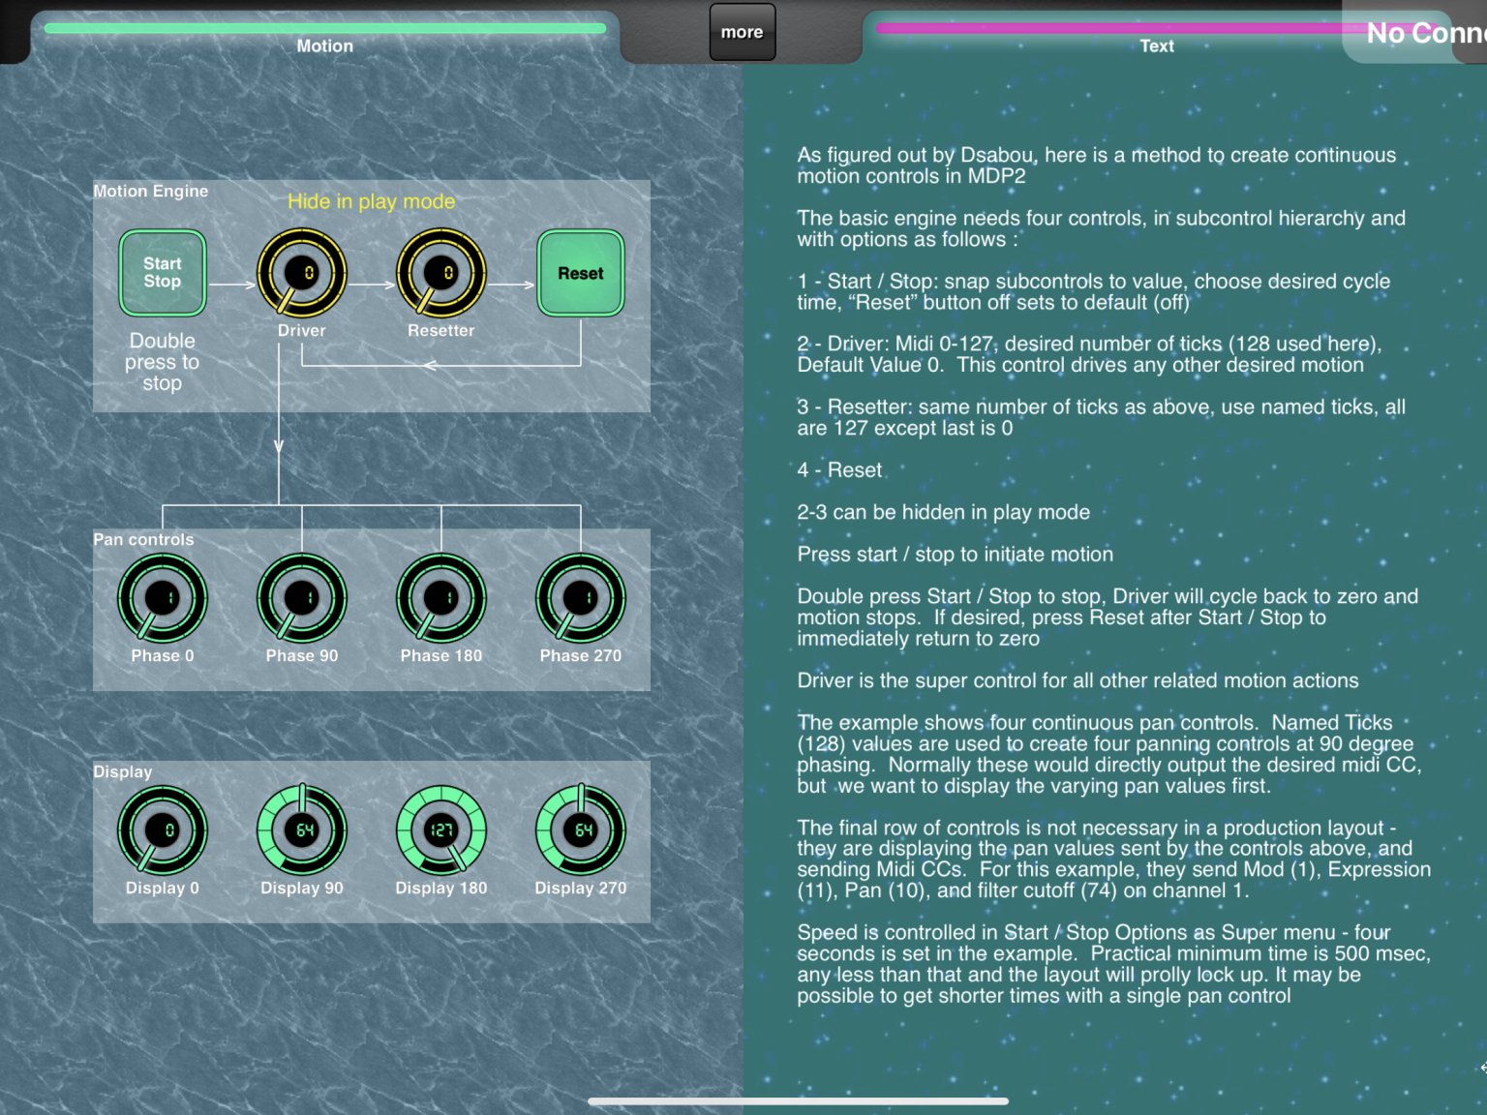The height and width of the screenshot is (1115, 1487).
Task: Select the Phase 90 pan knob
Action: pyautogui.click(x=302, y=598)
